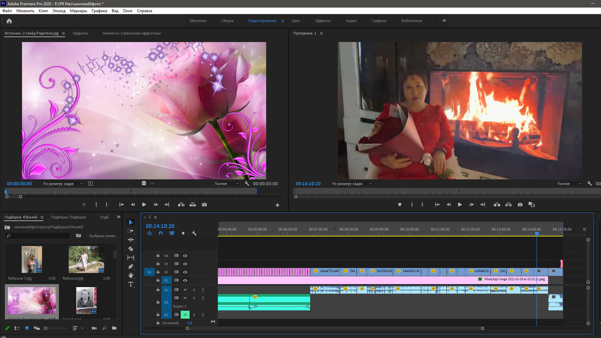This screenshot has width=601, height=338.
Task: Open the Маркеры menu
Action: point(79,11)
